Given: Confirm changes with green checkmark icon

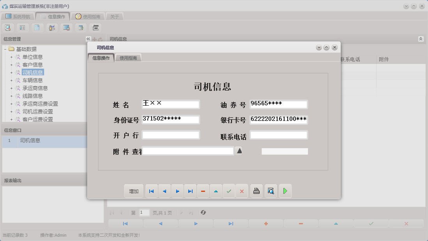Looking at the screenshot, I should point(229,191).
